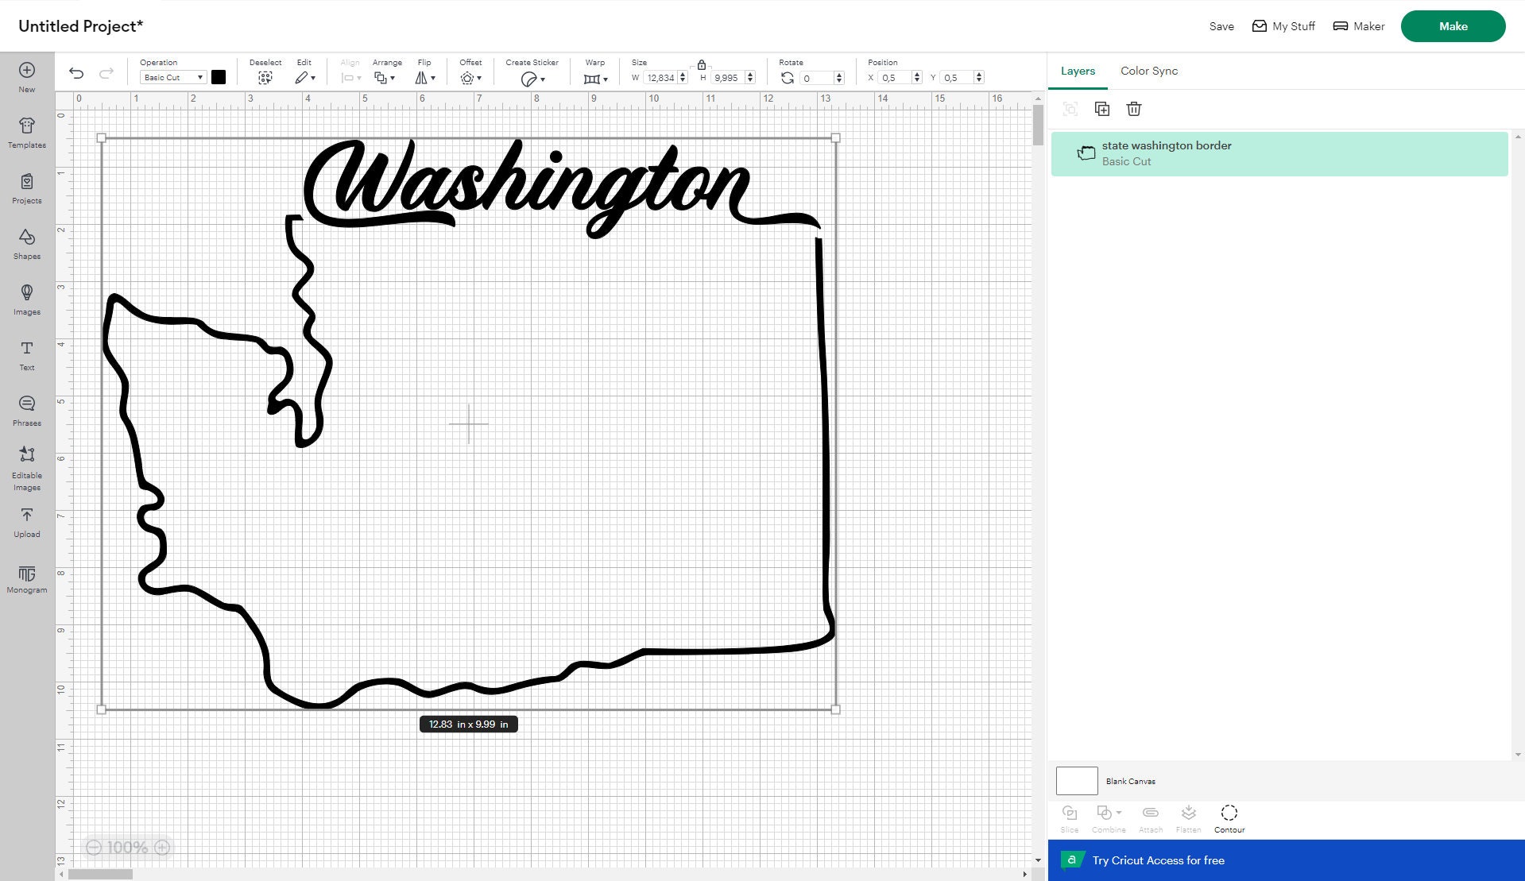Switch to the Color Sync tab
1525x881 pixels.
(1148, 71)
